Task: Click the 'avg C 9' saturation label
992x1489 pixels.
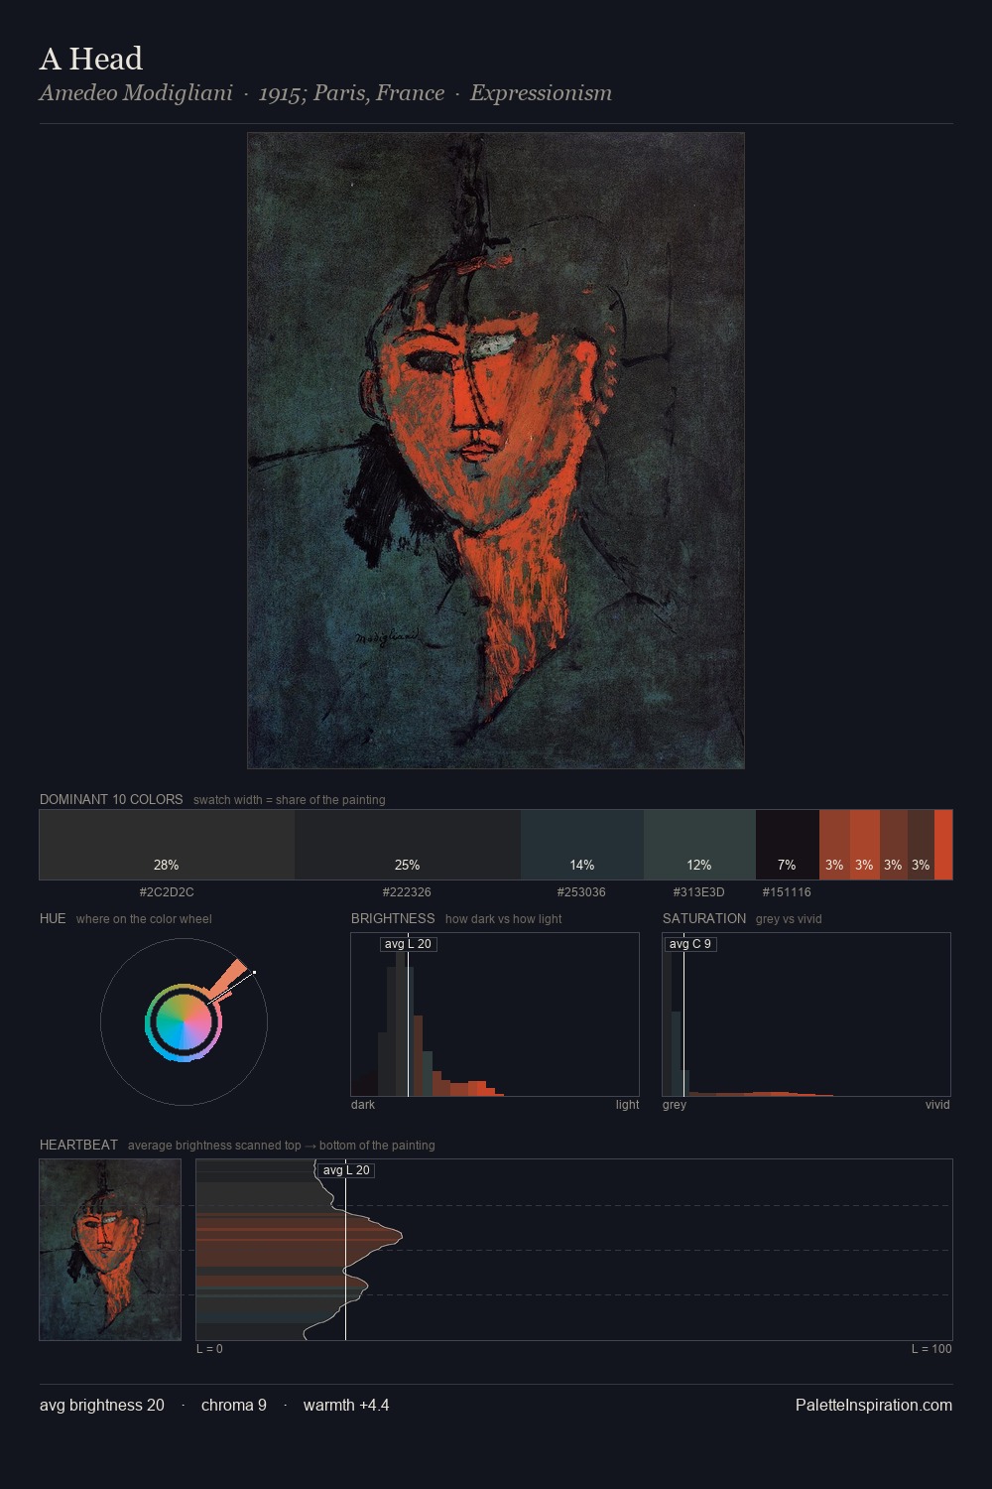Action: pyautogui.click(x=689, y=944)
